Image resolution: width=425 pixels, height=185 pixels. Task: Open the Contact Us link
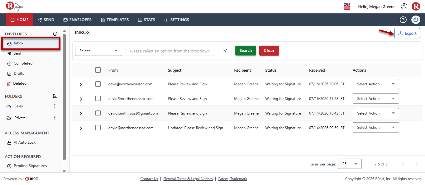149,179
